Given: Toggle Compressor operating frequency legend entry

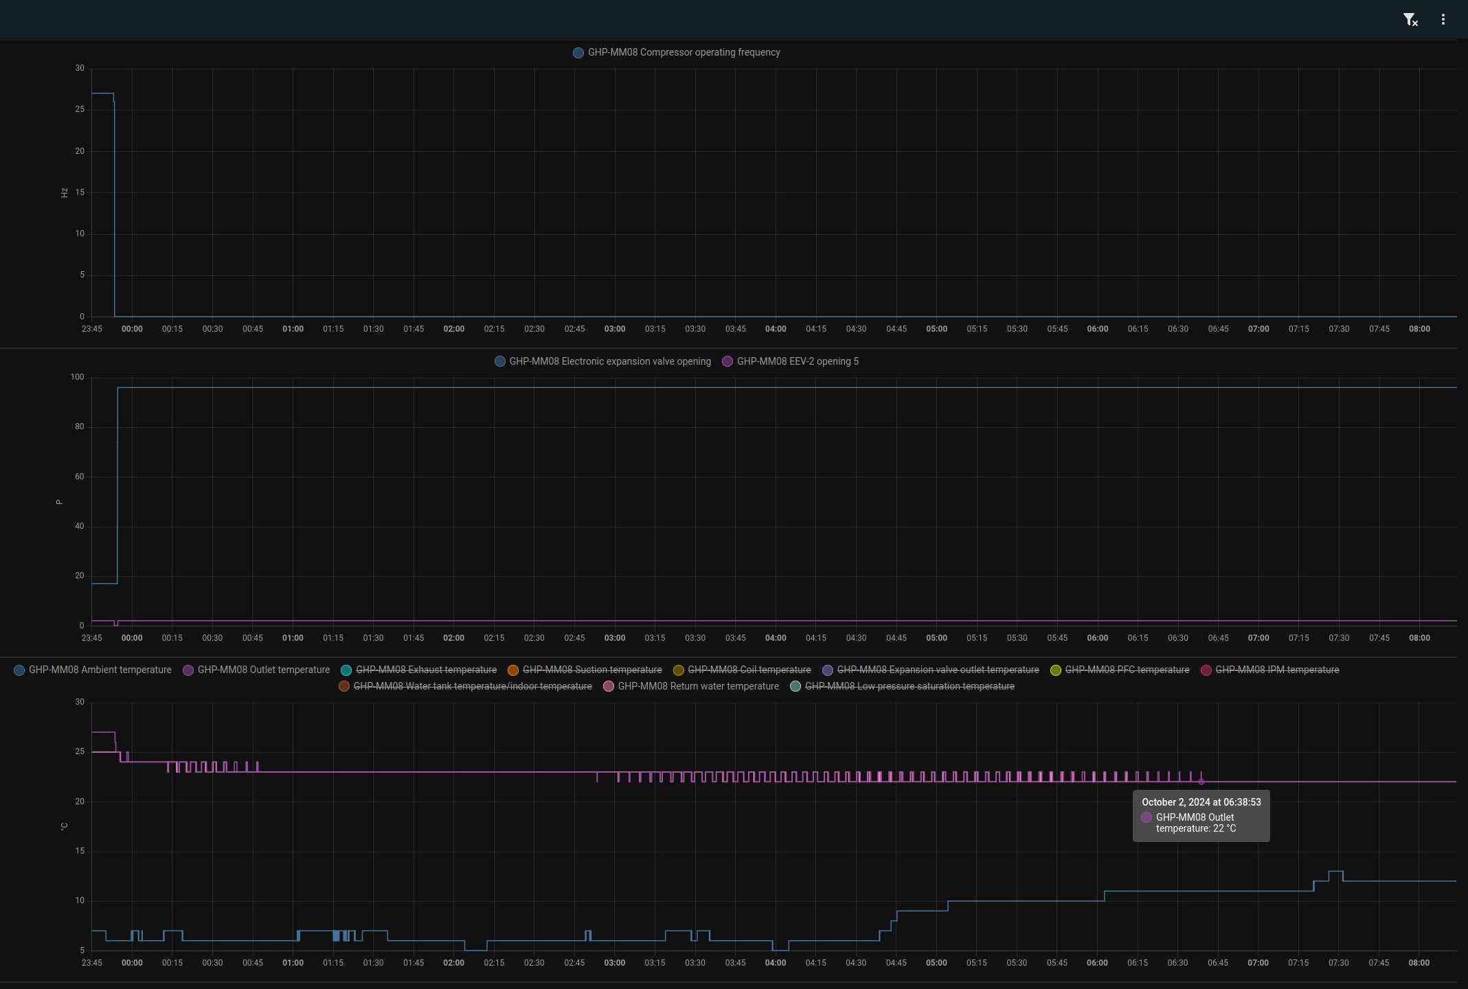Looking at the screenshot, I should point(684,53).
